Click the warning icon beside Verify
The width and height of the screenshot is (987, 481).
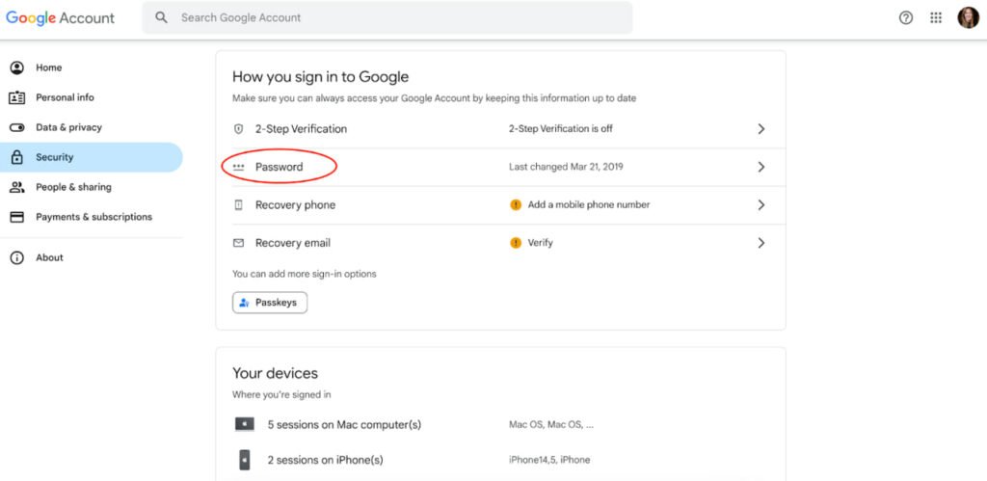click(x=516, y=243)
